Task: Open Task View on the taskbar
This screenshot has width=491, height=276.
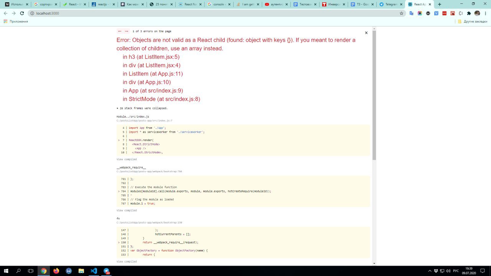Action: pos(31,271)
